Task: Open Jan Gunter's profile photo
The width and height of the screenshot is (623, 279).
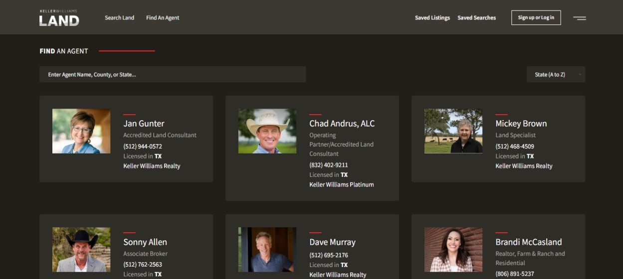Action: 81,131
